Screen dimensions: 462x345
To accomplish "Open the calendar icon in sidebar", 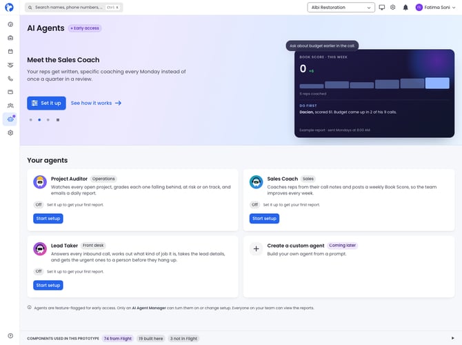I will coord(10,51).
